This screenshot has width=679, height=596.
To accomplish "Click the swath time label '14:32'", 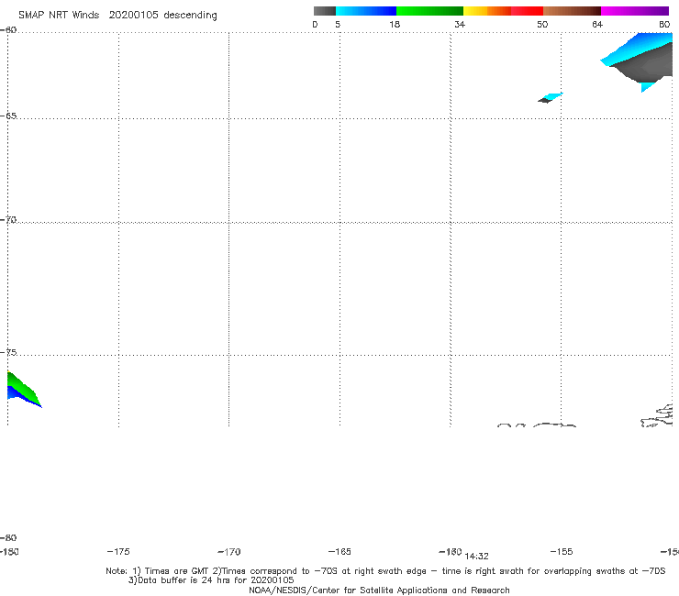I will click(x=477, y=557).
